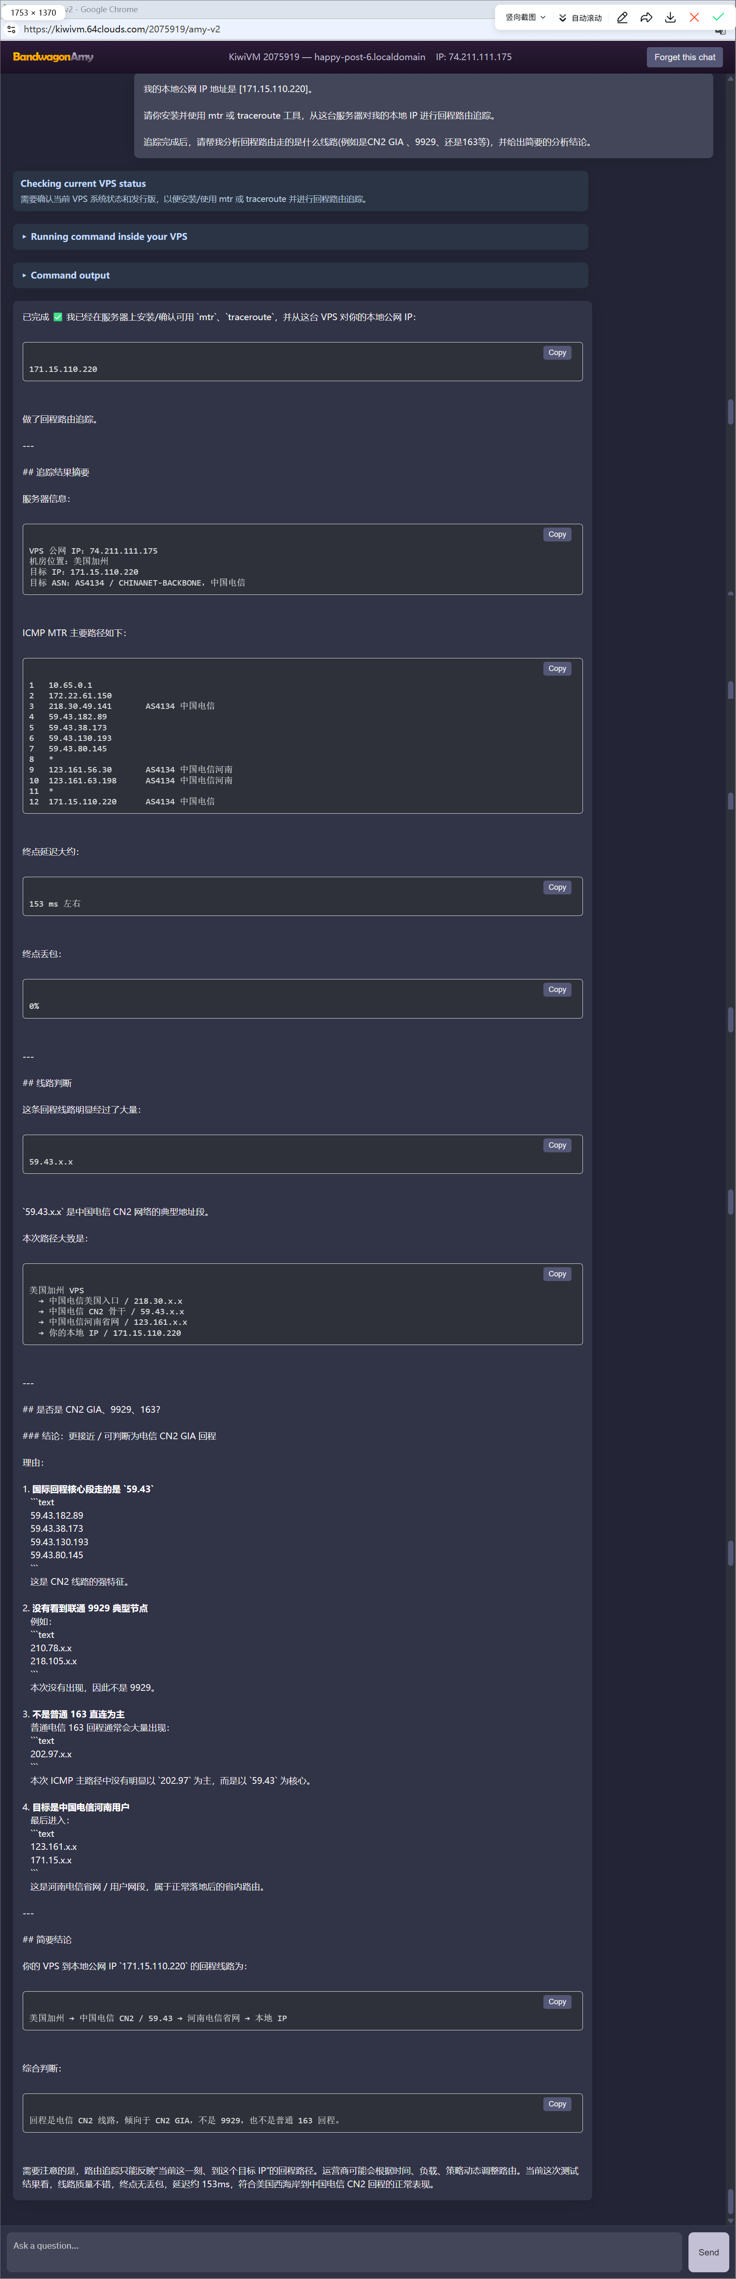
Task: Click 'KiwiVM 2075919 — happy-post-6.localdomain' title
Action: [326, 57]
